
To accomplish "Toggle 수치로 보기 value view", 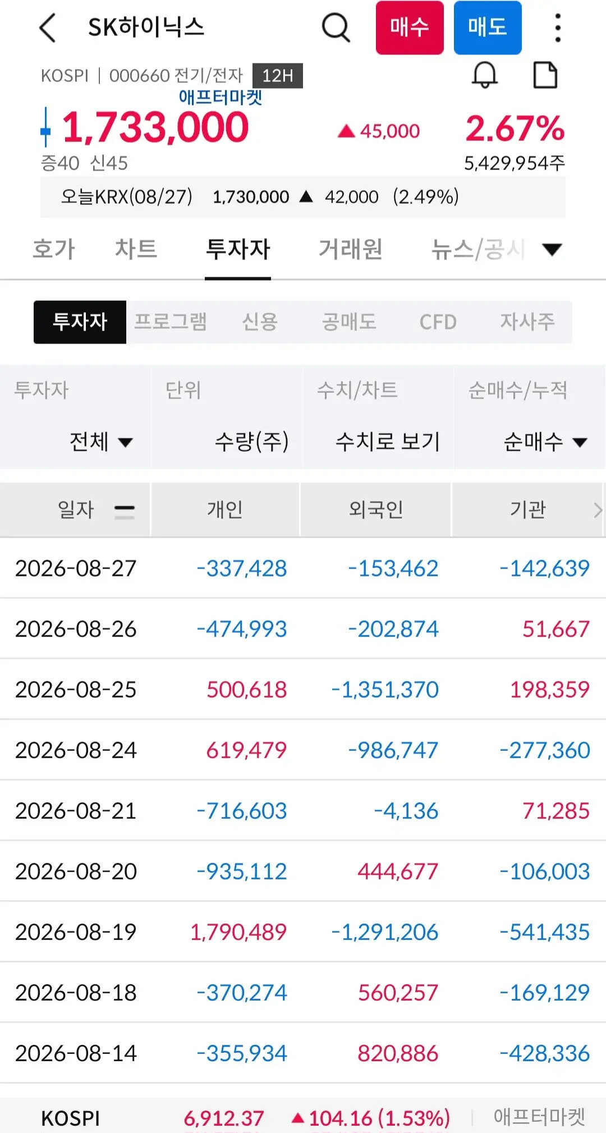I will tap(388, 442).
